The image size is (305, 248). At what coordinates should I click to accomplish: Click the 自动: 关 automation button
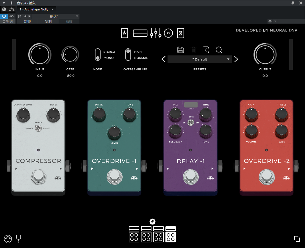[x=8, y=21]
